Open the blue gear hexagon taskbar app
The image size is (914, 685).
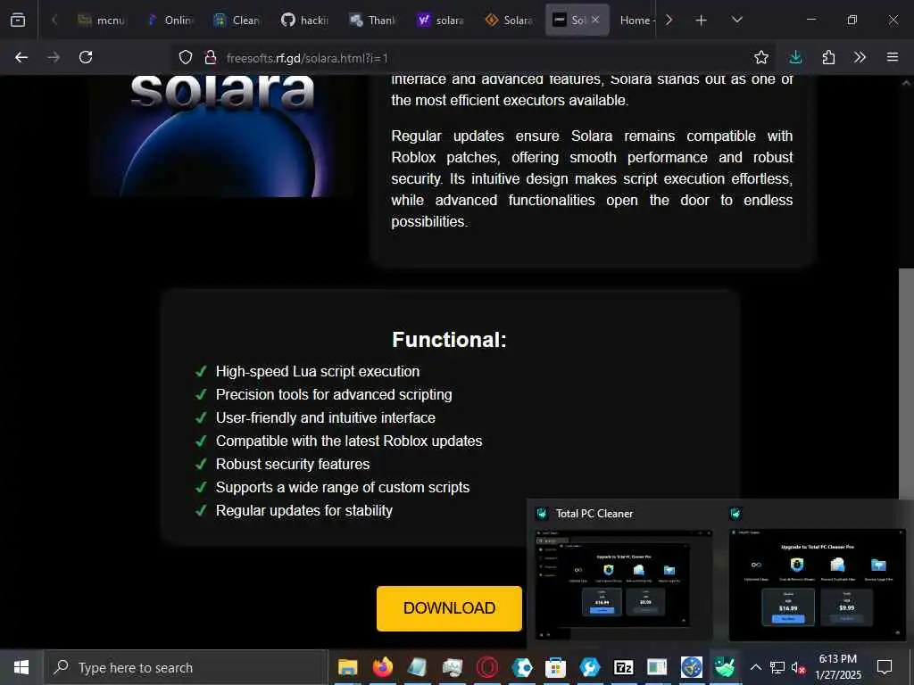(521, 667)
